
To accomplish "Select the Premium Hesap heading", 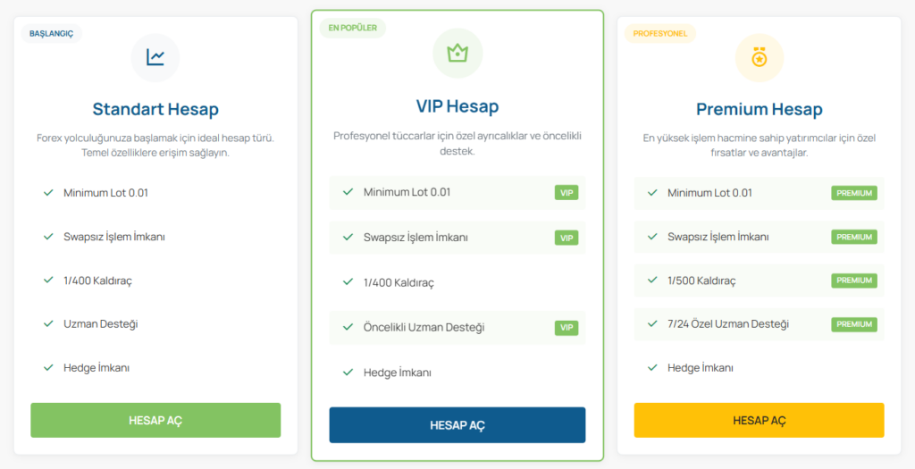I will tap(760, 109).
